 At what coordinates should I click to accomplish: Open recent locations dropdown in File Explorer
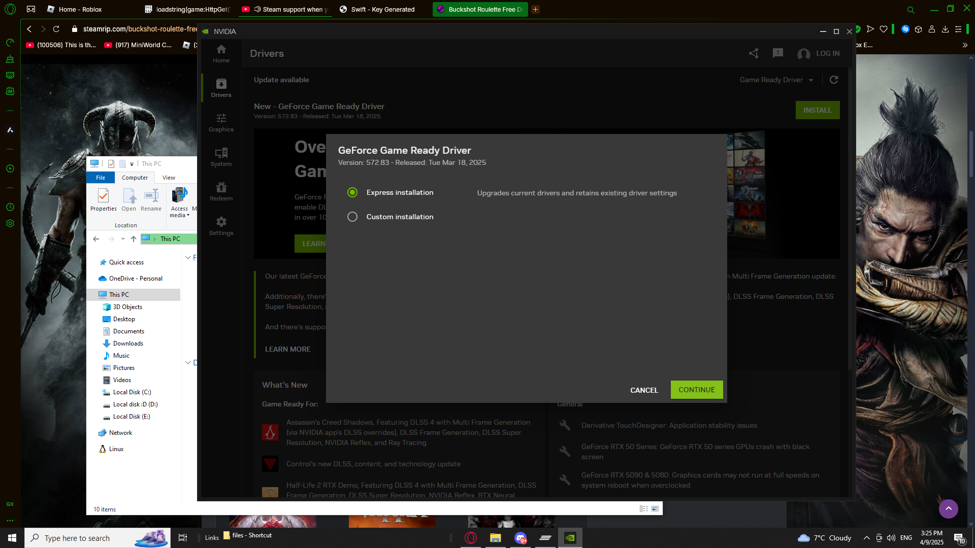pyautogui.click(x=123, y=239)
